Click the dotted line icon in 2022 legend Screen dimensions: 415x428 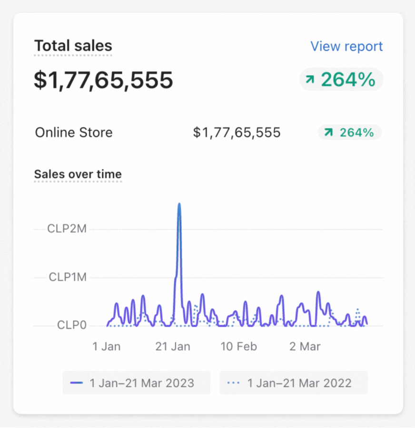[x=233, y=383]
